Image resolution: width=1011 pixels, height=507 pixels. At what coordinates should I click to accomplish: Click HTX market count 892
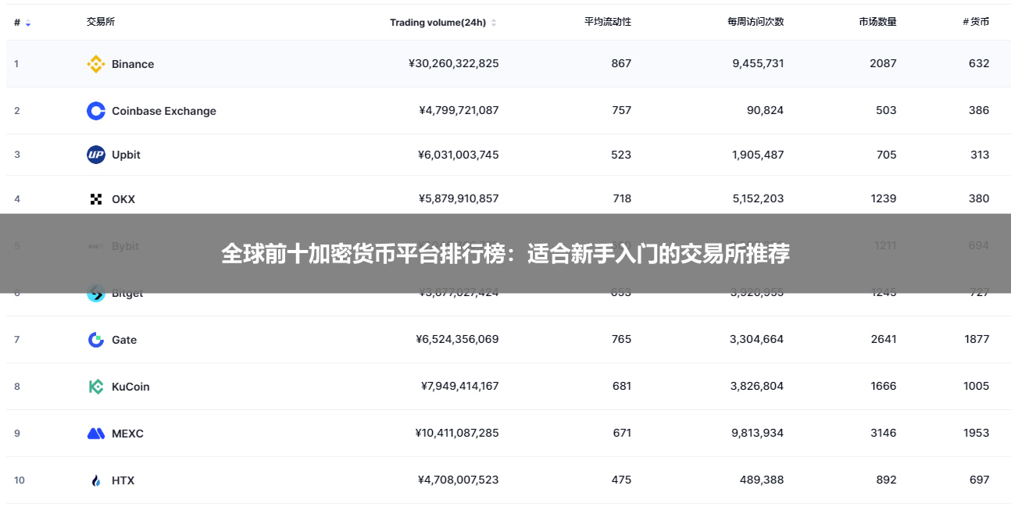point(887,480)
